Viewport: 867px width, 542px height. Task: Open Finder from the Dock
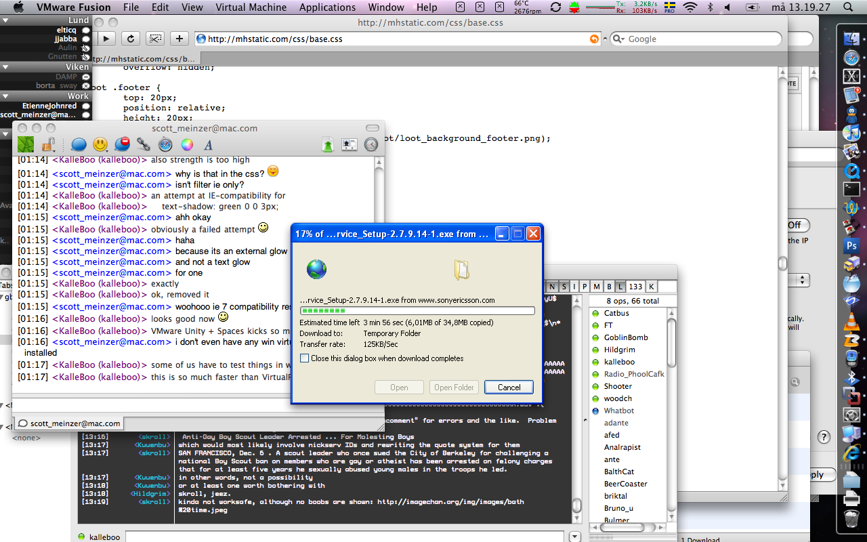(x=851, y=39)
